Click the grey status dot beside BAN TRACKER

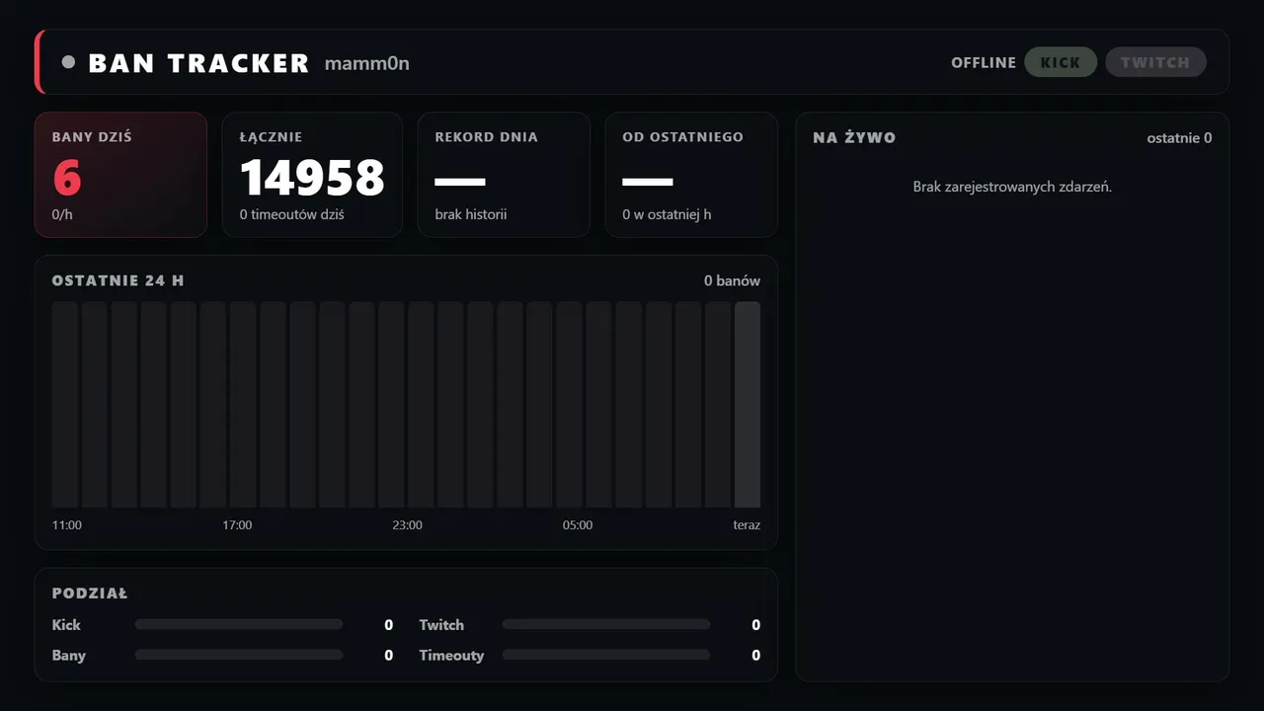[68, 62]
